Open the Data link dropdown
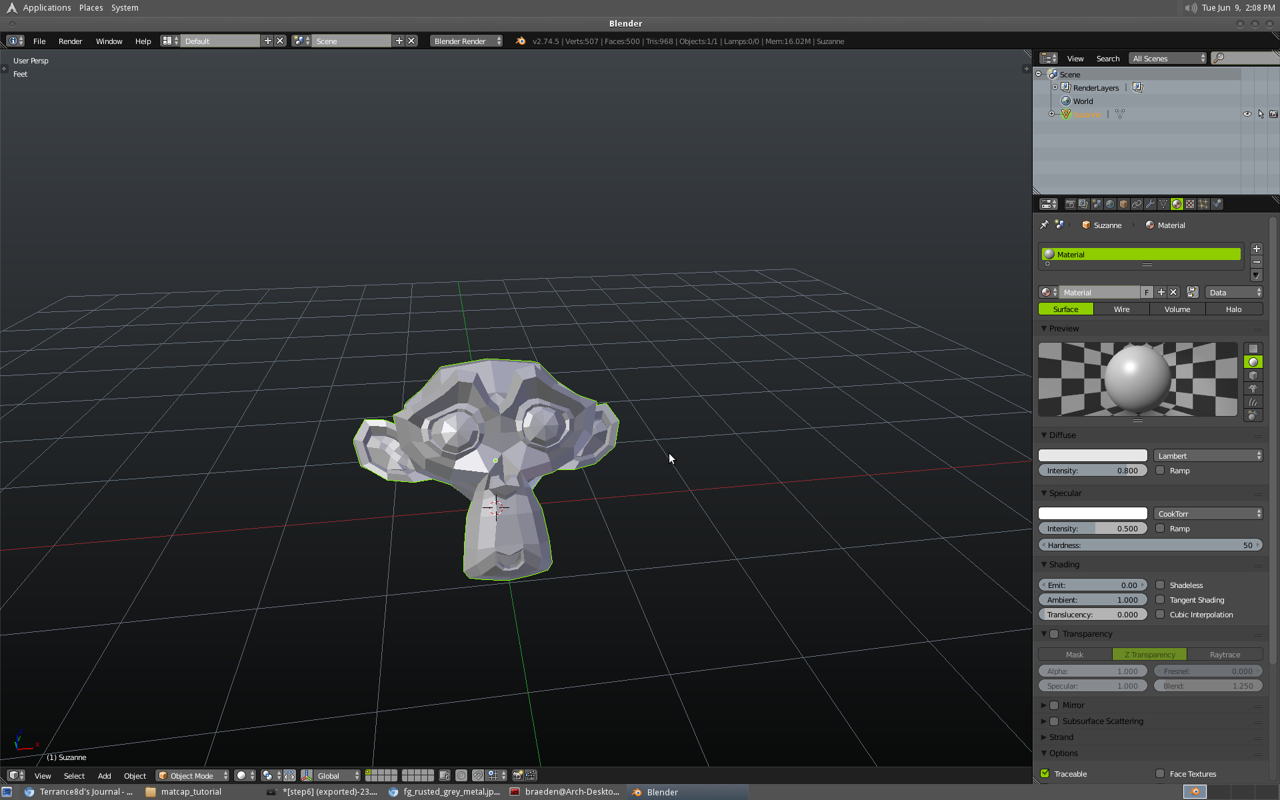This screenshot has width=1280, height=800. [x=1233, y=292]
